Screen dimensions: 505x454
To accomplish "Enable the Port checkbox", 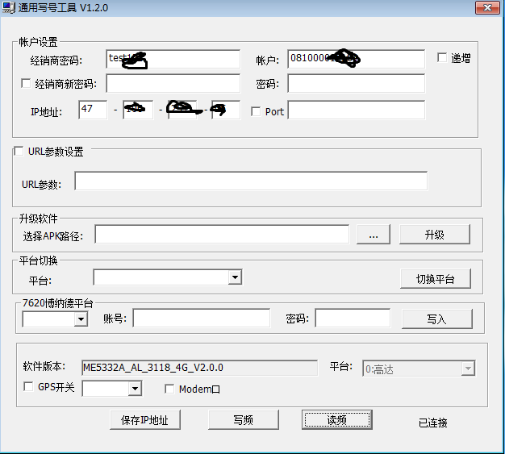I will click(x=256, y=111).
